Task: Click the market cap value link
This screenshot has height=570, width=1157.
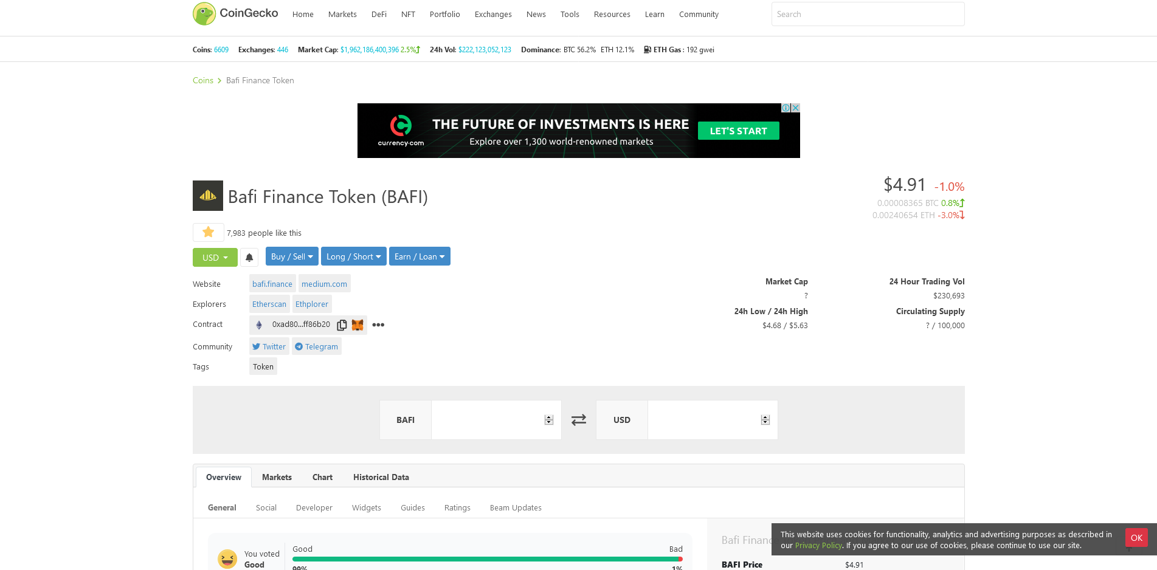Action: point(370,50)
